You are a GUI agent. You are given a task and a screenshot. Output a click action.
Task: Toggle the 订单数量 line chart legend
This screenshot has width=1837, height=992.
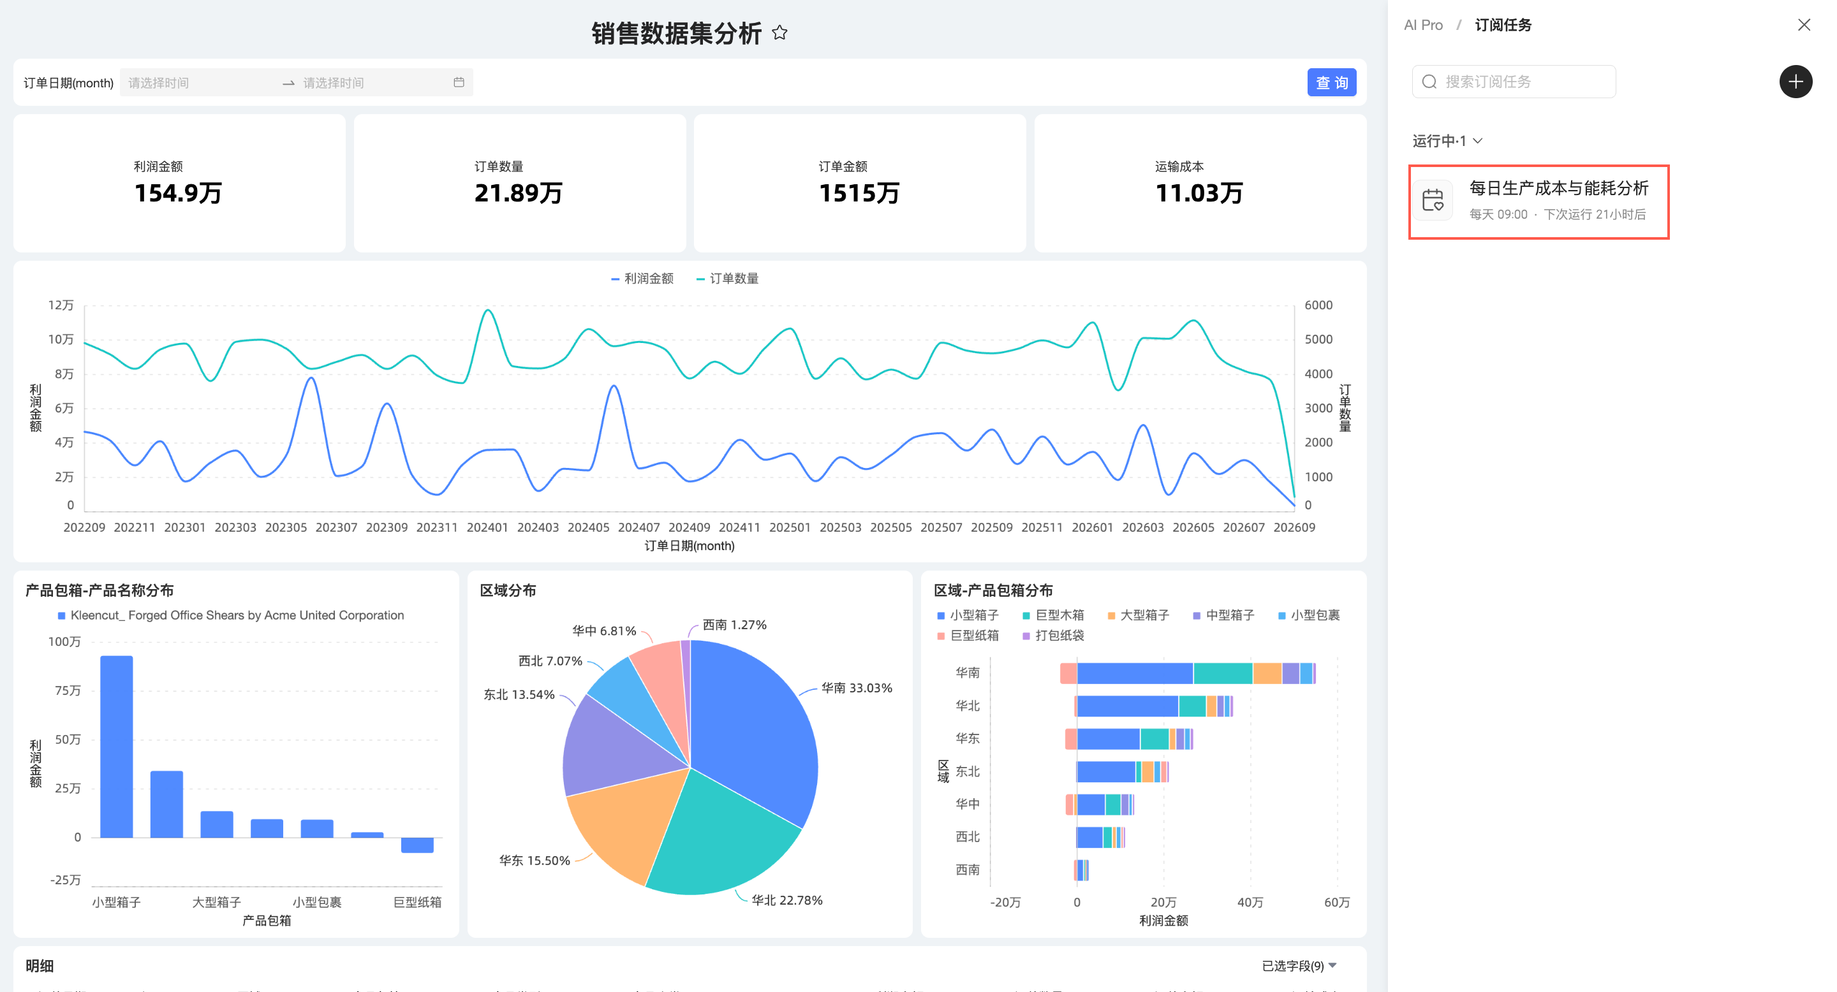coord(727,279)
